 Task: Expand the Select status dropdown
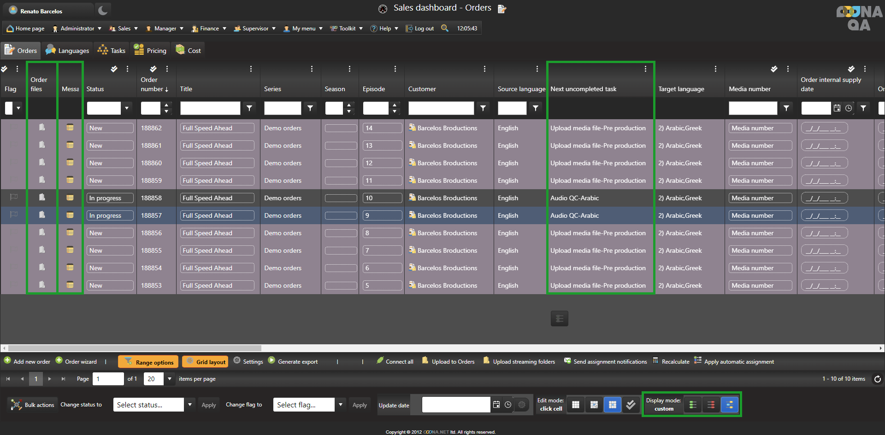189,405
